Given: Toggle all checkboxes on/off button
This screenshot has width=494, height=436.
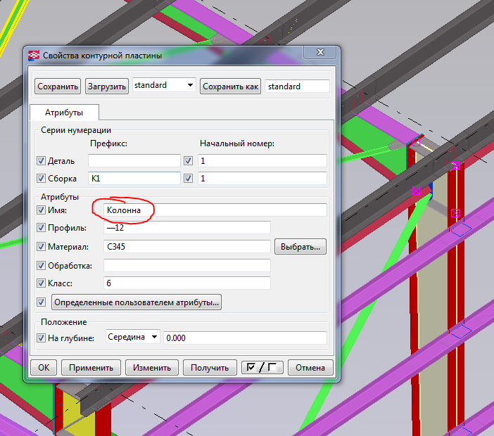Looking at the screenshot, I should pos(262,367).
